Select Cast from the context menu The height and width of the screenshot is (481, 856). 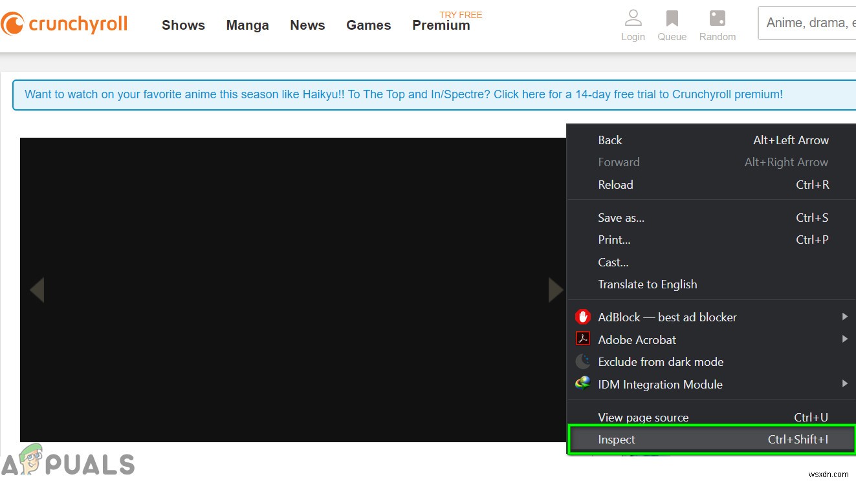[x=613, y=262]
